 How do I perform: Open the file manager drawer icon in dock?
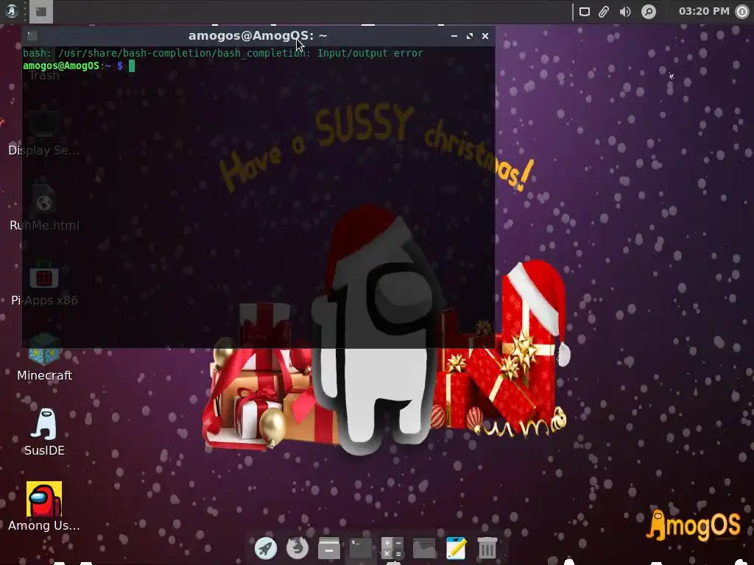[x=329, y=548]
